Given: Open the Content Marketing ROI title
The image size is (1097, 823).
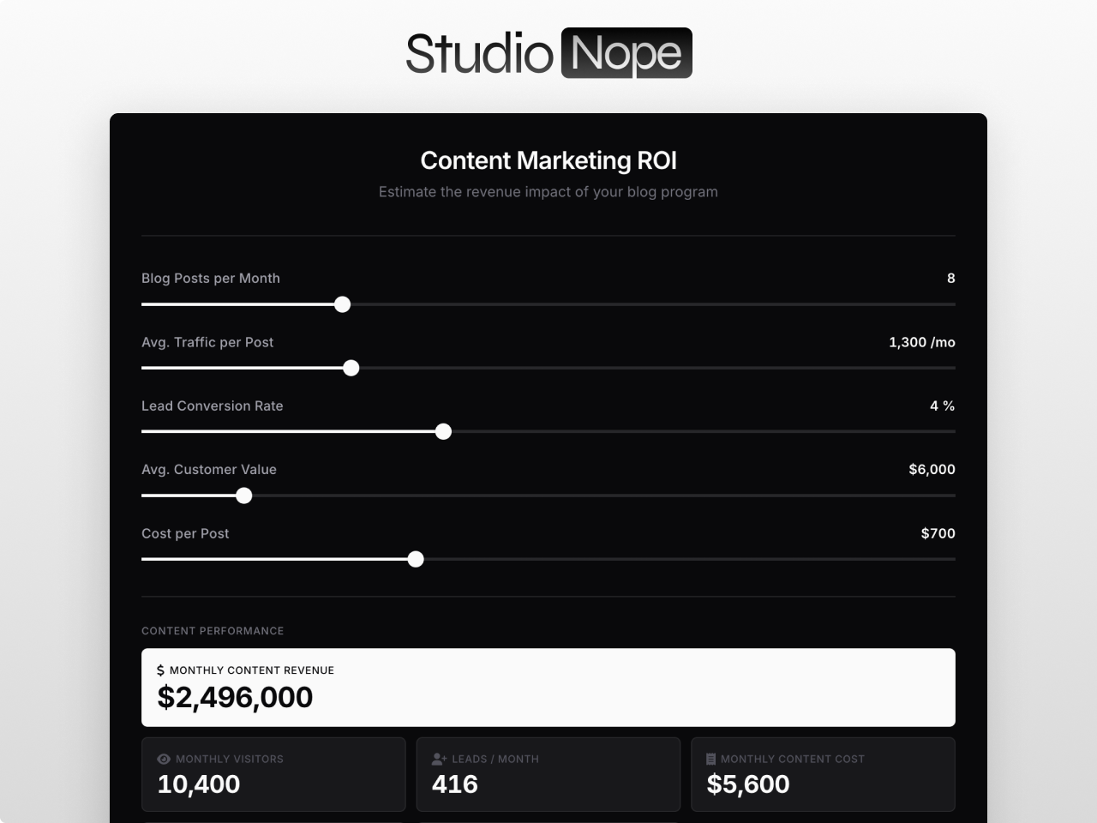Looking at the screenshot, I should [548, 160].
